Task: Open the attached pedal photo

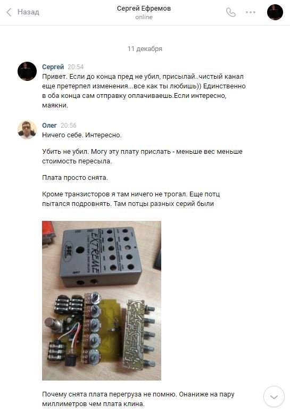Action: tap(102, 301)
